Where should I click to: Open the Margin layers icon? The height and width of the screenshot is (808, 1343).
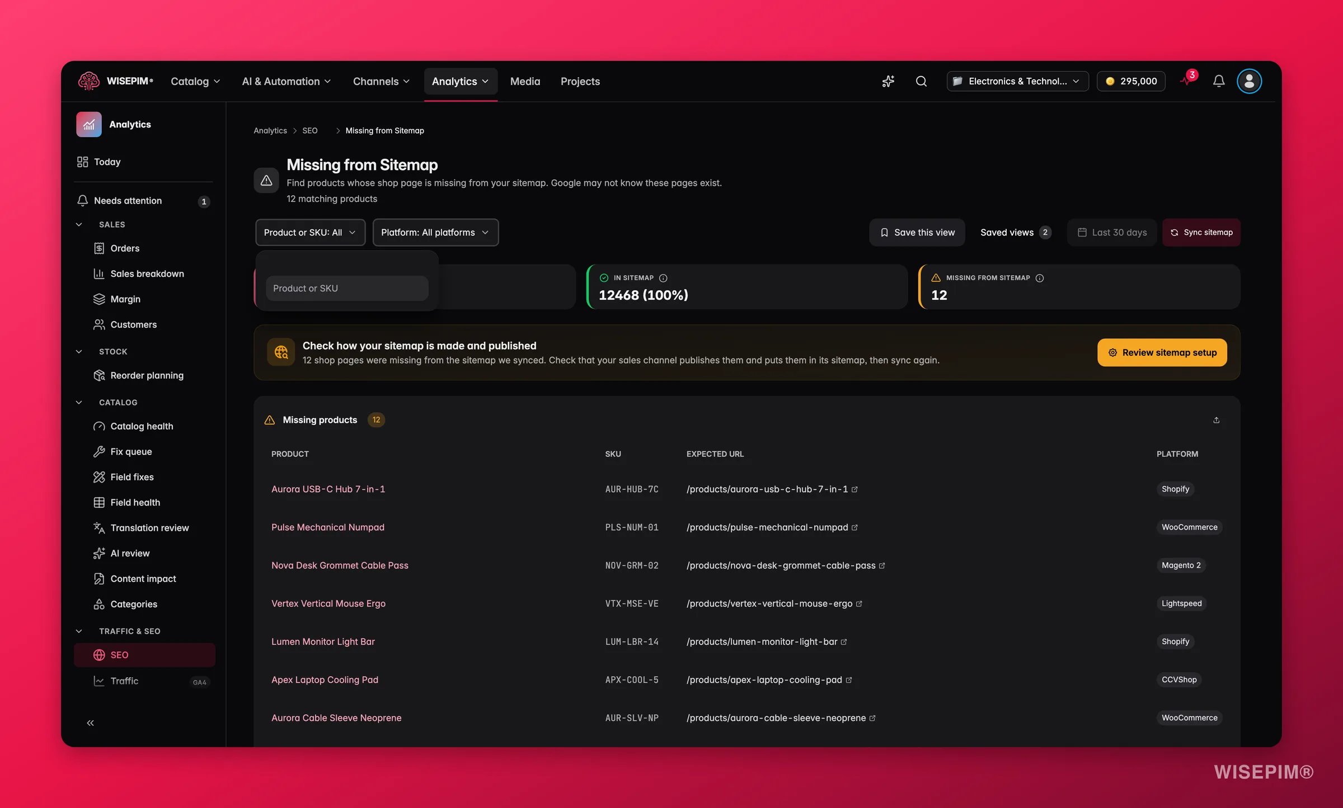(99, 299)
